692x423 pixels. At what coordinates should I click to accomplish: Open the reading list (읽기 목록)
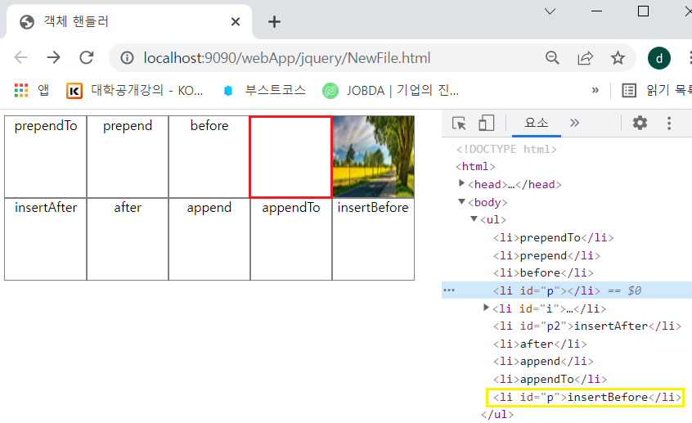pos(656,91)
